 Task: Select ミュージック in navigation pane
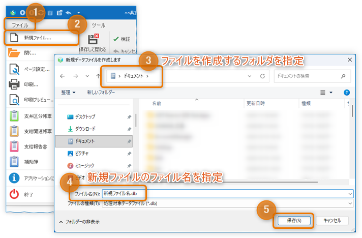click(x=94, y=165)
